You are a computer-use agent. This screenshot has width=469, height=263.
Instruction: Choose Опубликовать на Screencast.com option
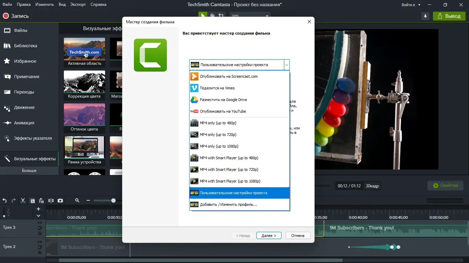[240, 76]
